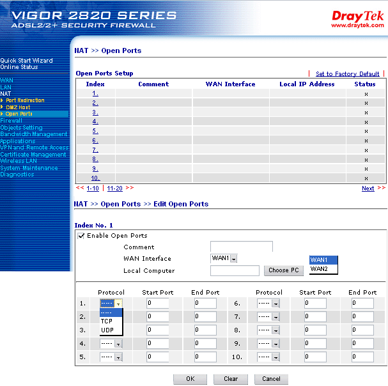Click the Comment input field

click(242, 247)
